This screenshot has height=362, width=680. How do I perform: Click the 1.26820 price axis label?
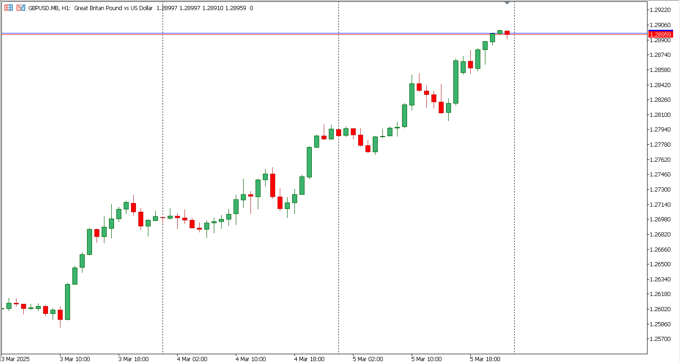pos(660,235)
